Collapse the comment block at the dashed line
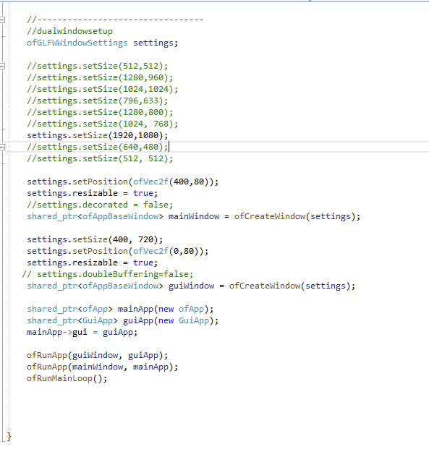Viewport: 429px width, 465px height. [x=2, y=20]
